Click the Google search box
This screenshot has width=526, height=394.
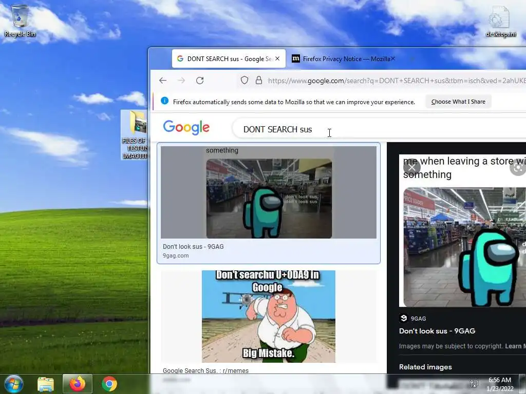tap(379, 129)
